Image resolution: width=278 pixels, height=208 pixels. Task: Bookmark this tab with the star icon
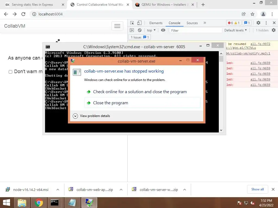252,14
